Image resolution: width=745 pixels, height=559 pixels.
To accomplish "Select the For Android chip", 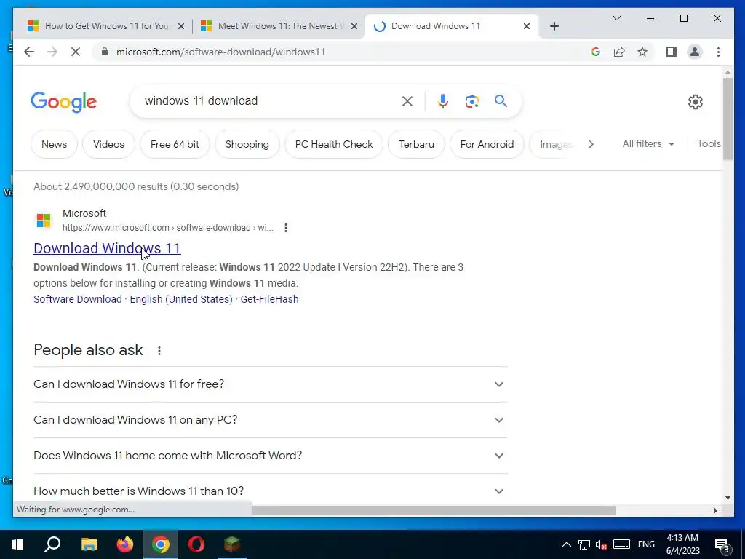I will 487,144.
